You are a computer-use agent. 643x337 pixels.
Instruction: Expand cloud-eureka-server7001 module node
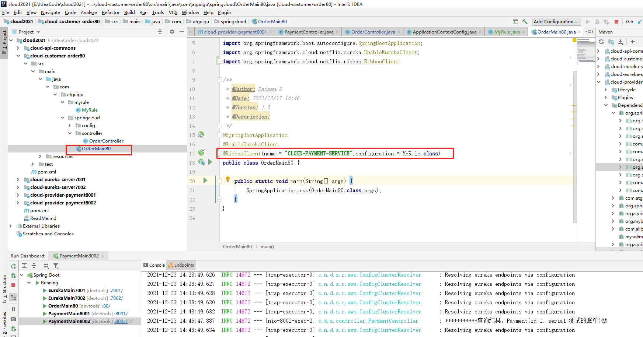pyautogui.click(x=18, y=180)
